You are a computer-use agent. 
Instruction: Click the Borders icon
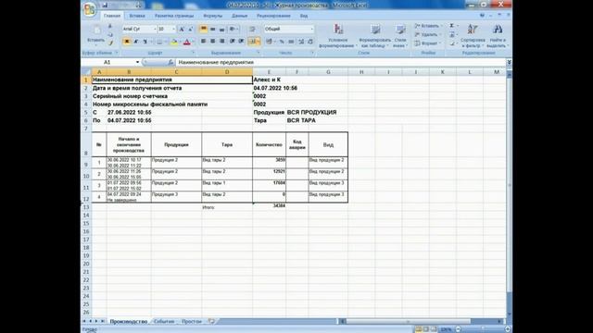click(x=159, y=42)
